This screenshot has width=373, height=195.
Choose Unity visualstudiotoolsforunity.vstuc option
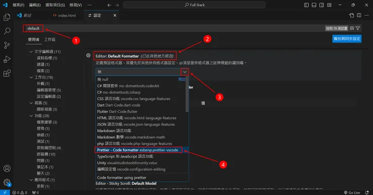[x=142, y=163]
